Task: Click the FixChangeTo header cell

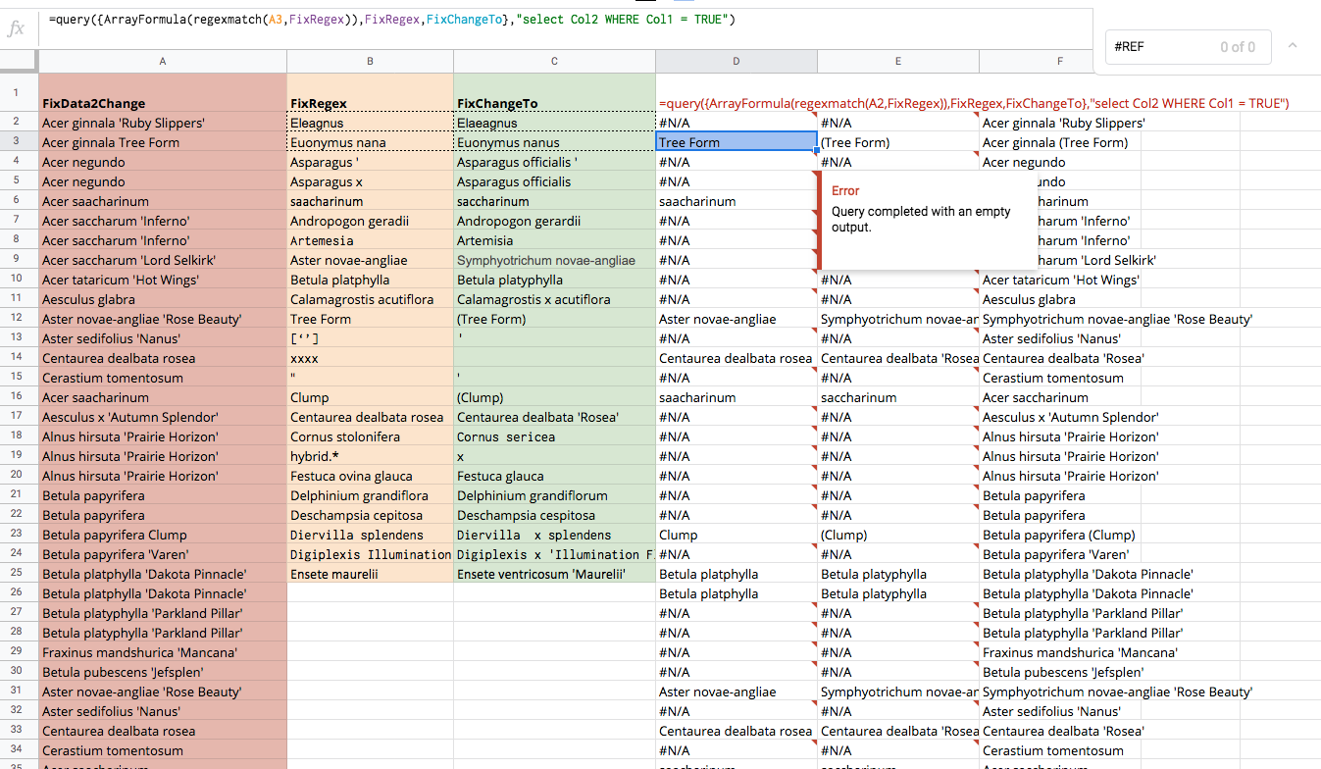Action: (554, 93)
